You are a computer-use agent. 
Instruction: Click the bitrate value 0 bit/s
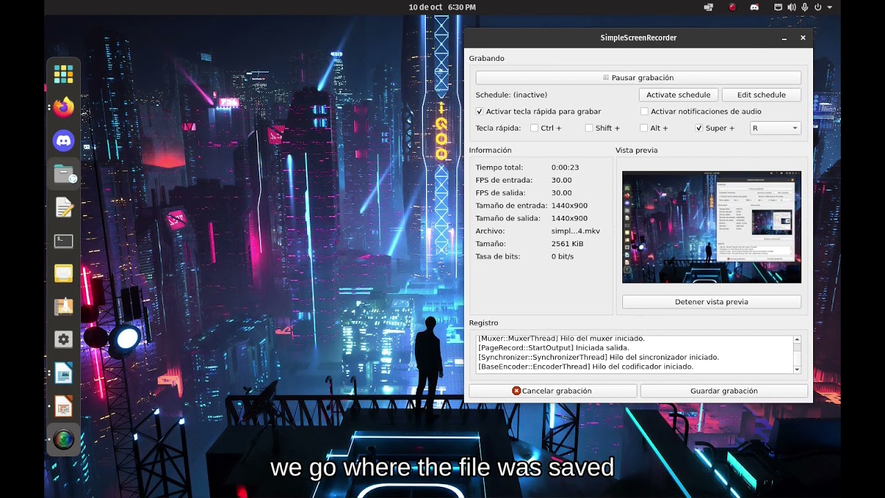pyautogui.click(x=562, y=257)
